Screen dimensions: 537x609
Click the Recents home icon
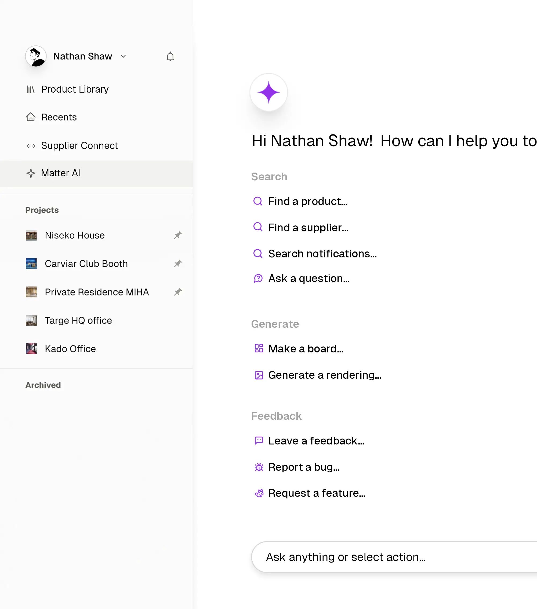[30, 117]
